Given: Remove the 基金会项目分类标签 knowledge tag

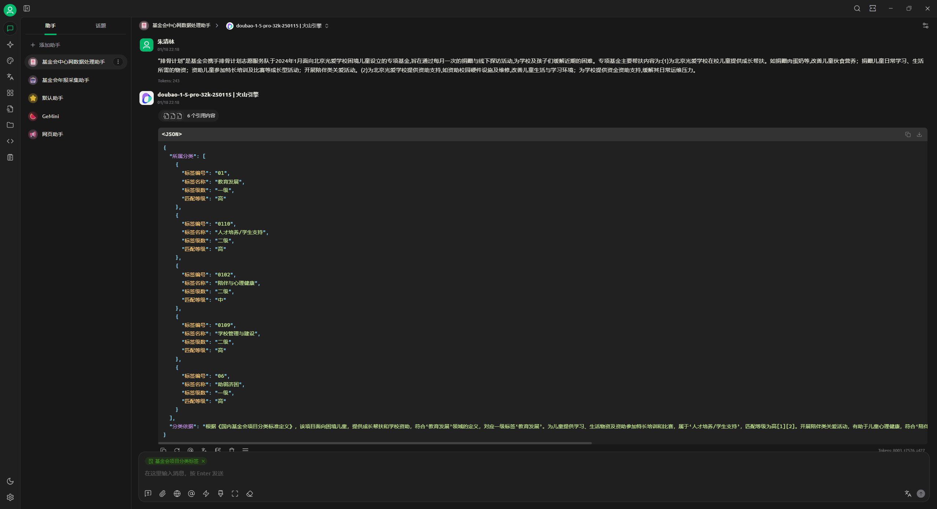Looking at the screenshot, I should point(203,461).
